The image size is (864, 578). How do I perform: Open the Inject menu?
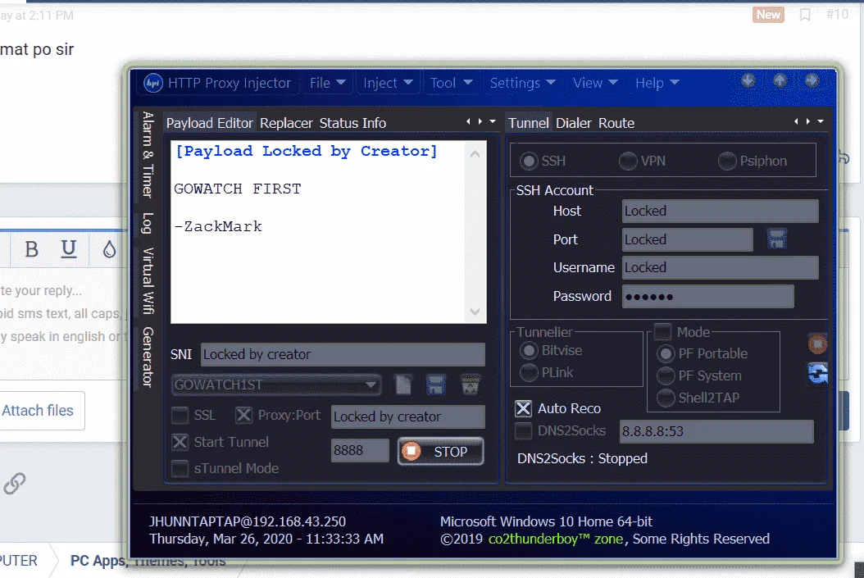coord(388,83)
